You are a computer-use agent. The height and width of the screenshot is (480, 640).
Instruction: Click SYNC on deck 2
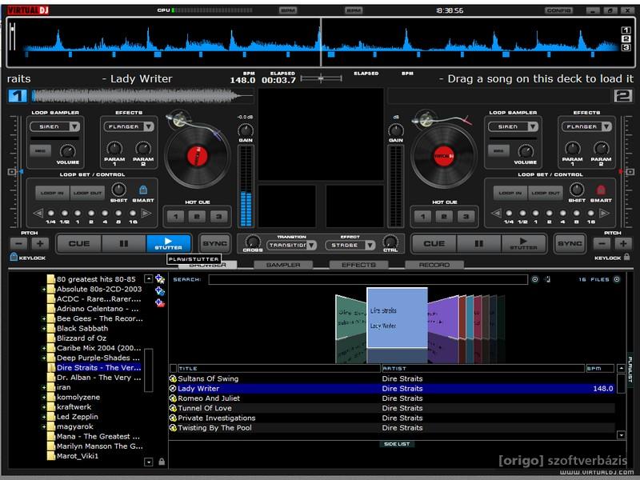[570, 243]
